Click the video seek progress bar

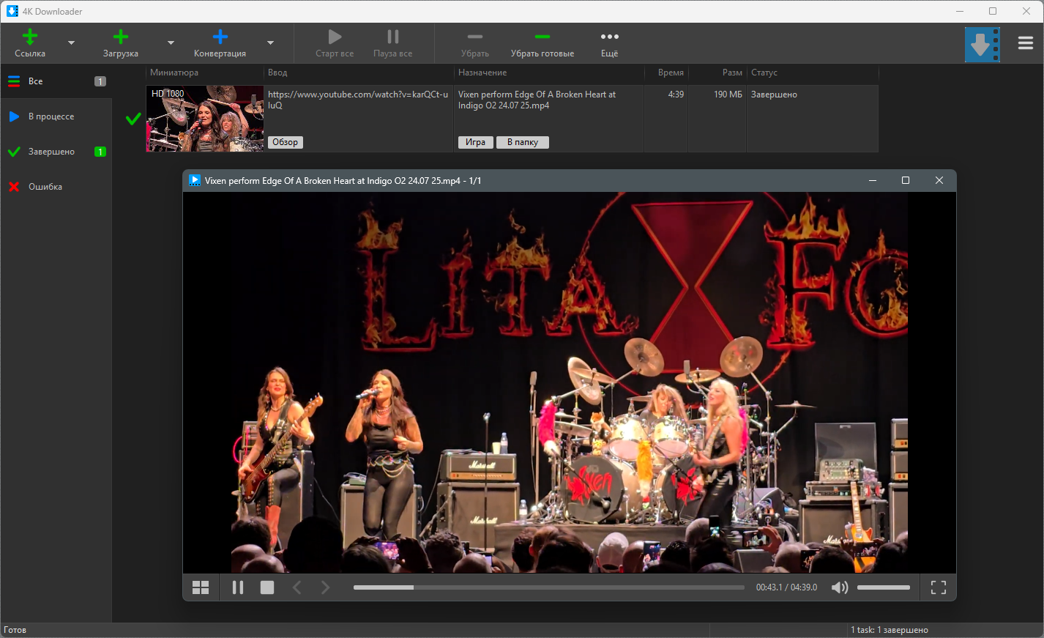(x=548, y=587)
